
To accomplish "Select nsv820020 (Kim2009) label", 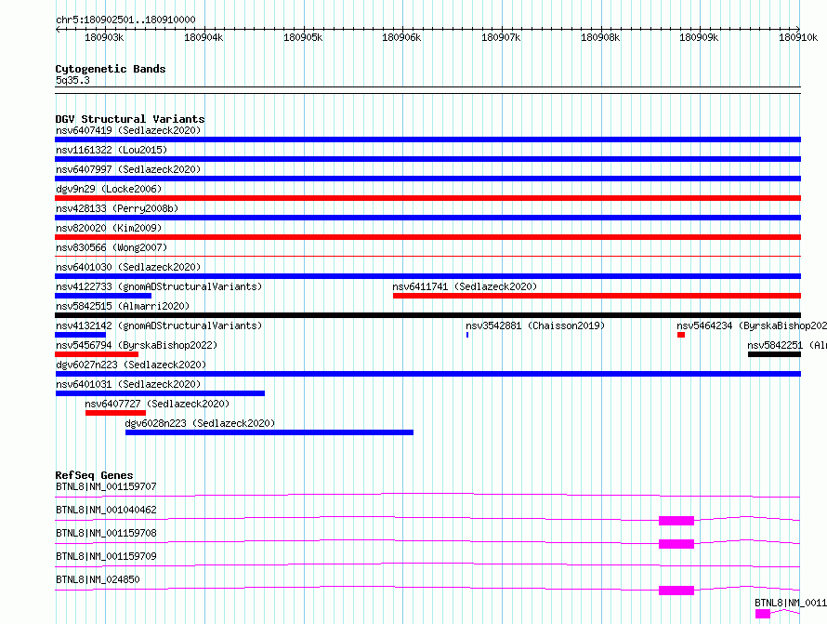I will coord(109,228).
